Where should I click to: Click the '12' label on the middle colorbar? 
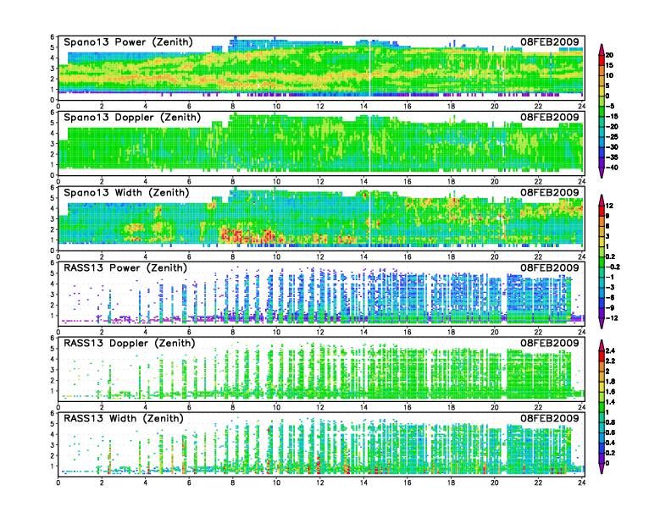[609, 206]
